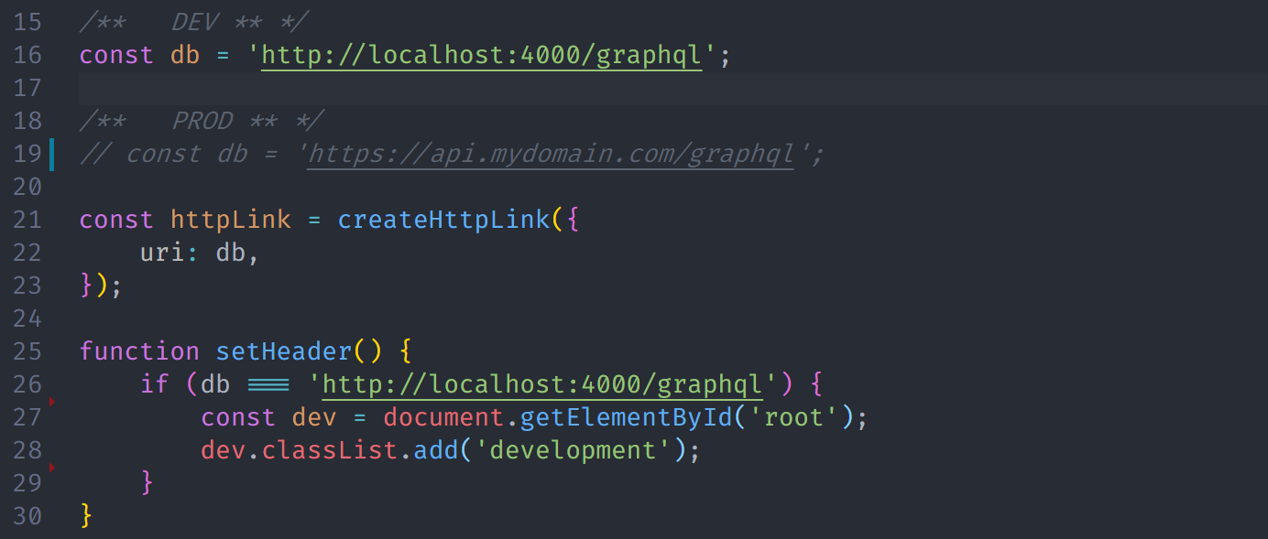Image resolution: width=1268 pixels, height=539 pixels.
Task: Click the 'db' value on the uri line
Action: click(231, 253)
